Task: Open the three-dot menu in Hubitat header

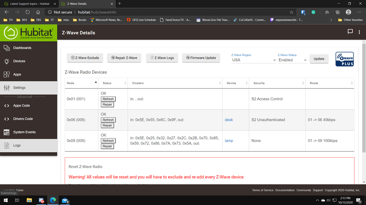Action: click(359, 32)
